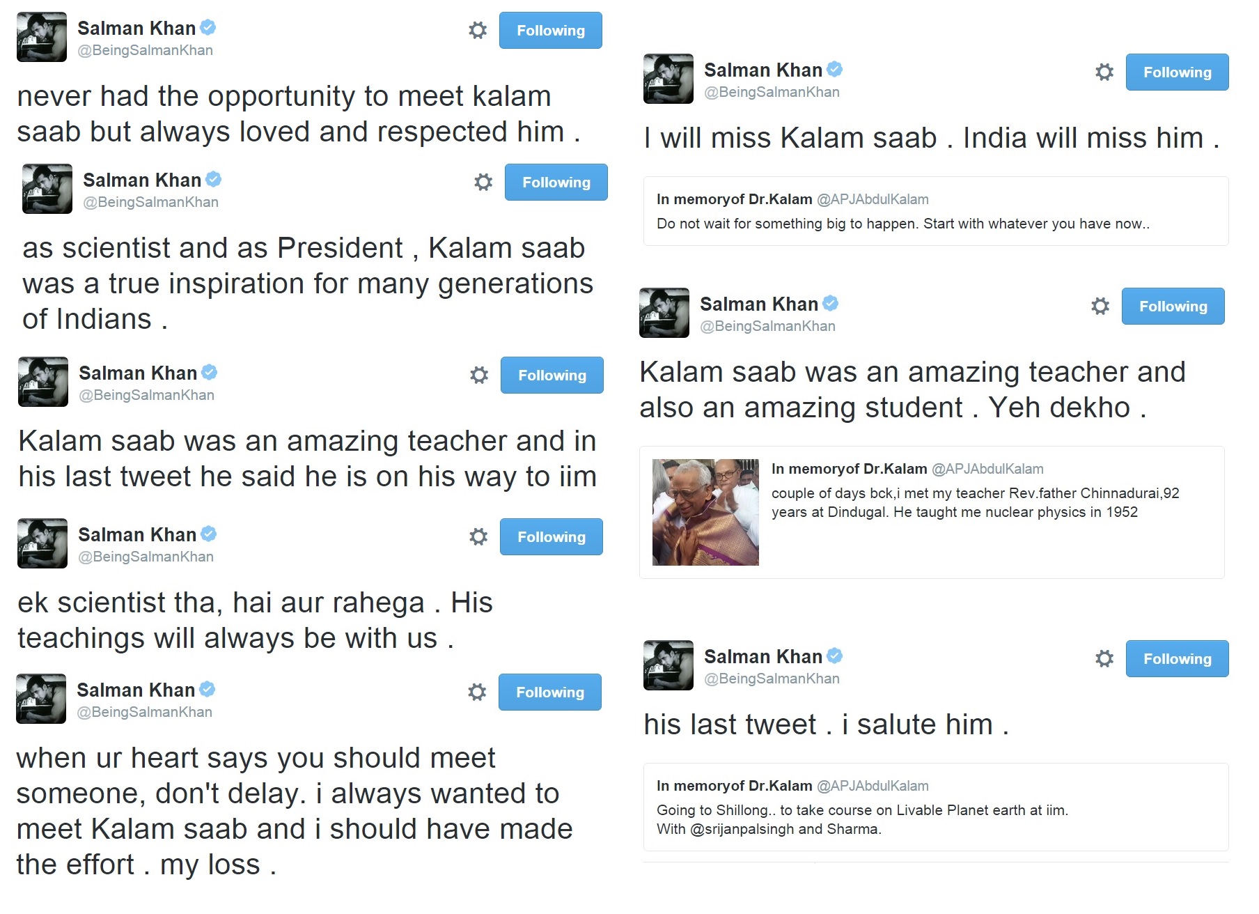Click the photo of Dr. Kalam in the quoted tweet
The width and height of the screenshot is (1259, 914).
coord(705,512)
